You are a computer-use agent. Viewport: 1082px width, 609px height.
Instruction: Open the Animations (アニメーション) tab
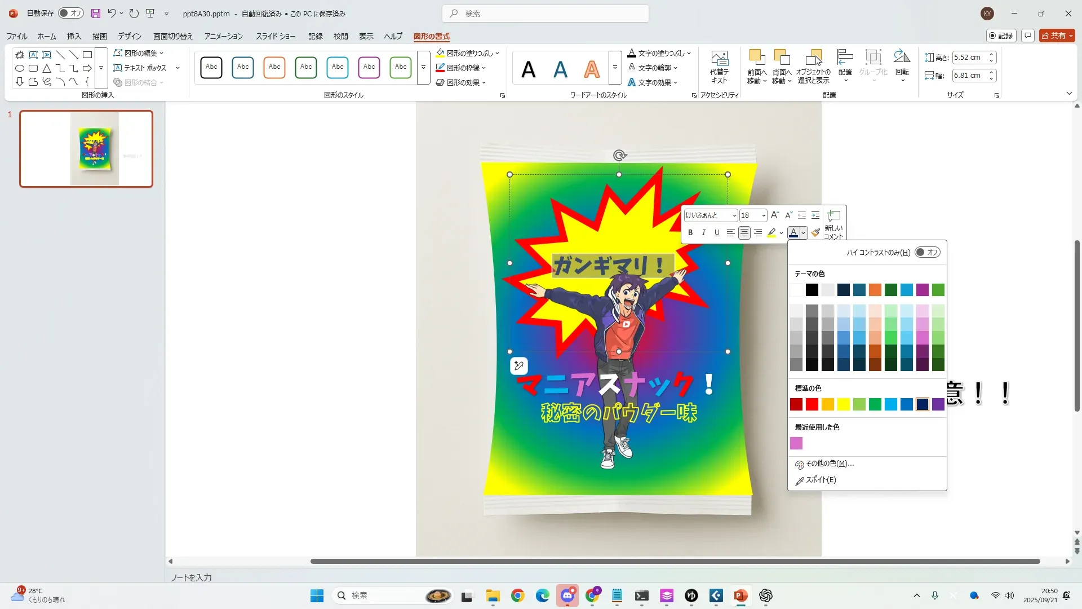tap(223, 36)
